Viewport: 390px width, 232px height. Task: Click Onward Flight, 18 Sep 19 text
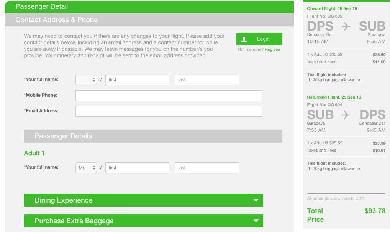332,8
